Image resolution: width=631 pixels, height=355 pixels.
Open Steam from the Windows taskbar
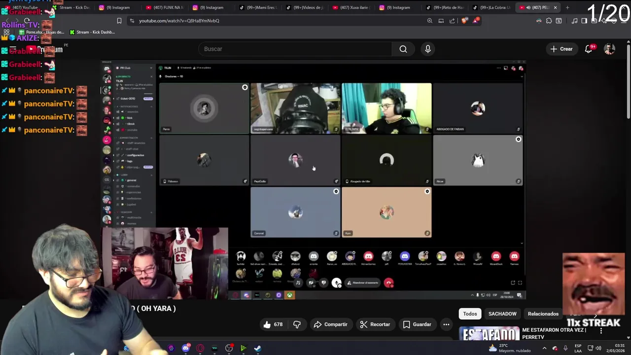pyautogui.click(x=257, y=348)
